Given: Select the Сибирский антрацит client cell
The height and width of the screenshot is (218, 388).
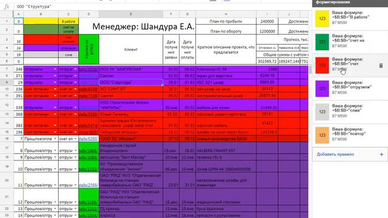Looking at the screenshot, I should pyautogui.click(x=131, y=132).
